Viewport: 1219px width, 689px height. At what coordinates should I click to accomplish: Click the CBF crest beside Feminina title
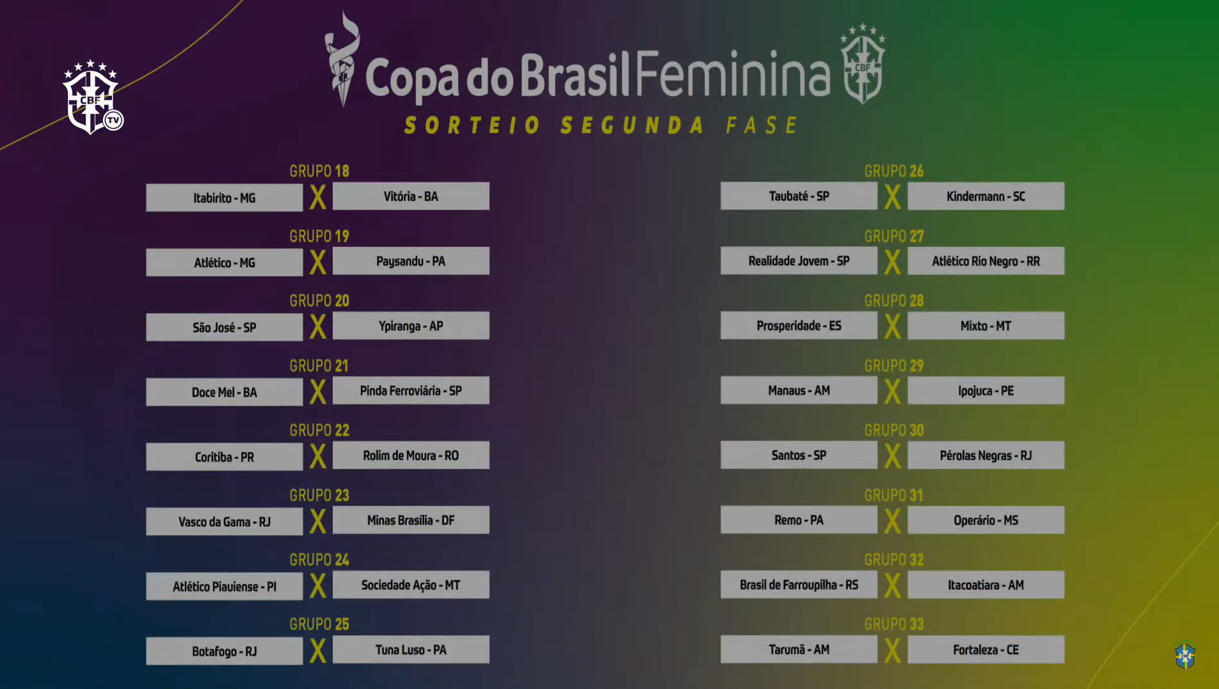tap(863, 64)
